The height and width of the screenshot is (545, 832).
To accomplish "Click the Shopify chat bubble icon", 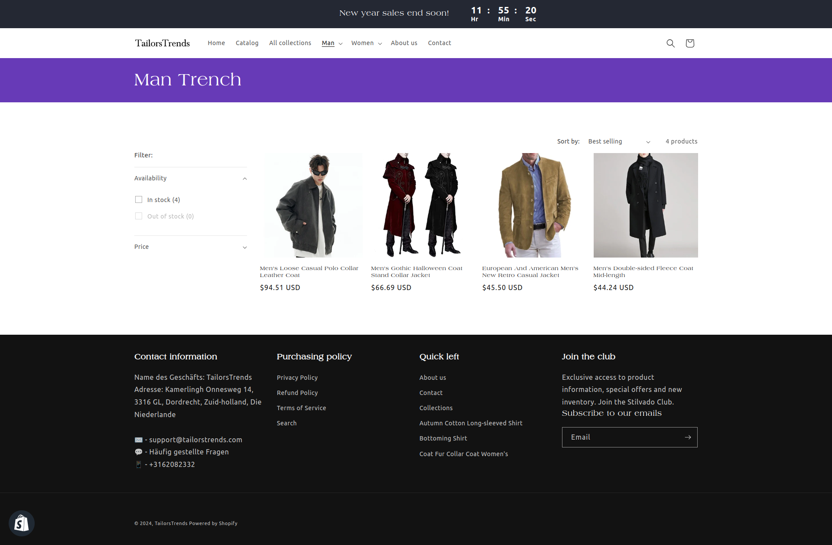I will pos(22,523).
